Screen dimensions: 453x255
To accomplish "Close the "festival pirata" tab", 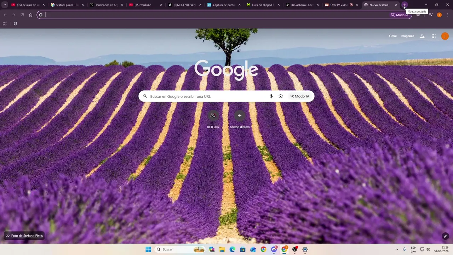I will (83, 5).
